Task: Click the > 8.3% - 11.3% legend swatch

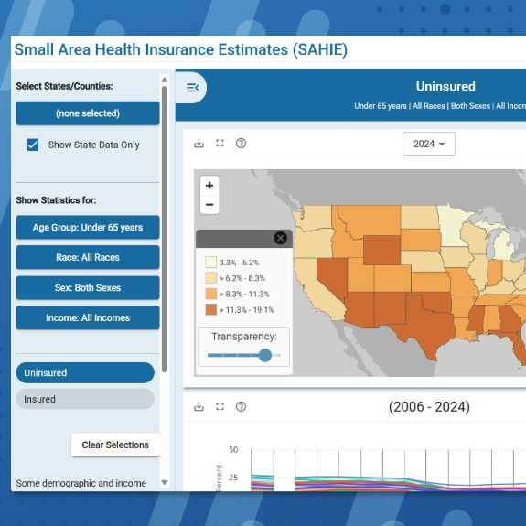Action: (210, 294)
